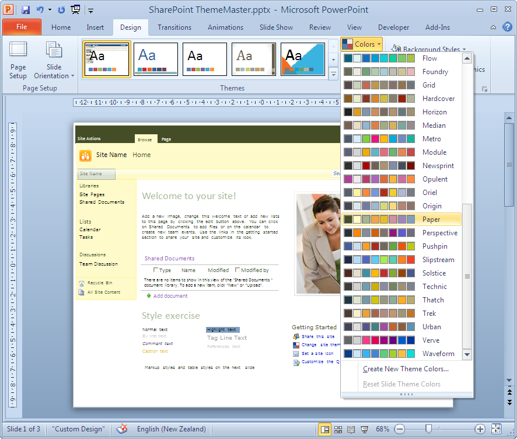Image resolution: width=517 pixels, height=439 pixels.
Task: Pick the Median color scheme
Action: click(401, 126)
